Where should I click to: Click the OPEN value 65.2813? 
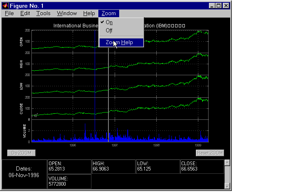57,169
